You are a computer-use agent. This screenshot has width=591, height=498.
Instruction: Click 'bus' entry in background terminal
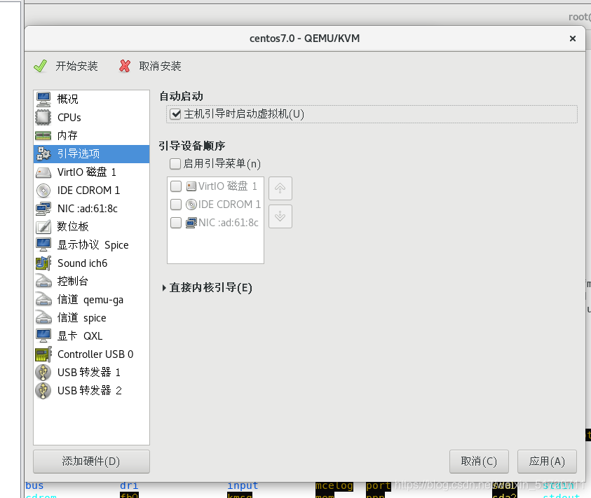pyautogui.click(x=34, y=485)
